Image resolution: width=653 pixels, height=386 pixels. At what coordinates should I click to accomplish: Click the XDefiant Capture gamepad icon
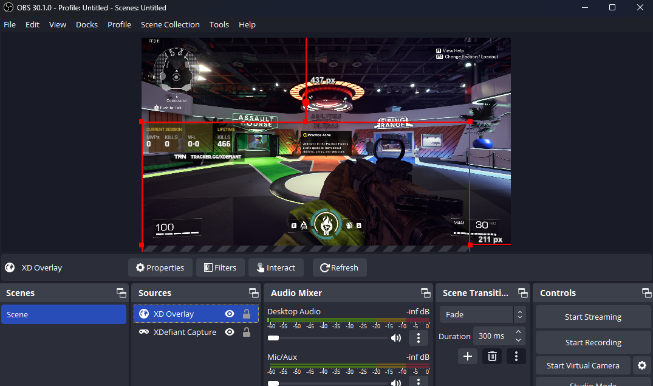(x=144, y=332)
